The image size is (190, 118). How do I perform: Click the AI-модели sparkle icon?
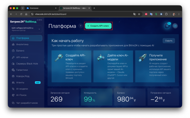coord(13,89)
